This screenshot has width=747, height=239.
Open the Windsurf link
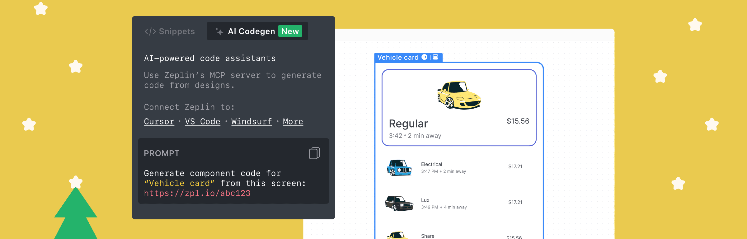(251, 121)
